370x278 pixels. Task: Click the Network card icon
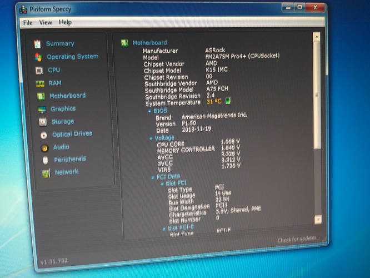point(46,173)
